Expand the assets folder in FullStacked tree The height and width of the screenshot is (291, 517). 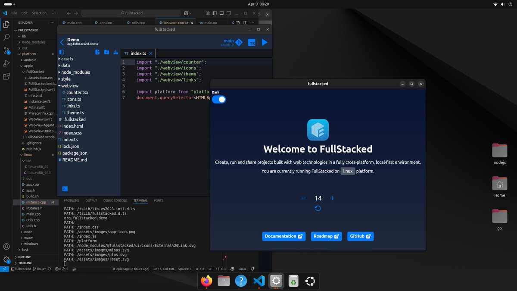(68, 59)
